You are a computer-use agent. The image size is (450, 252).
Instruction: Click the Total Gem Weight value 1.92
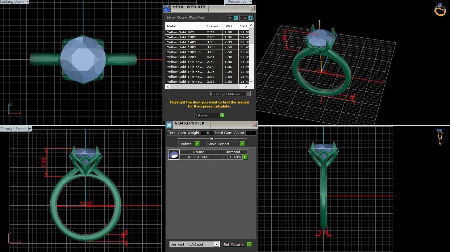[206, 133]
